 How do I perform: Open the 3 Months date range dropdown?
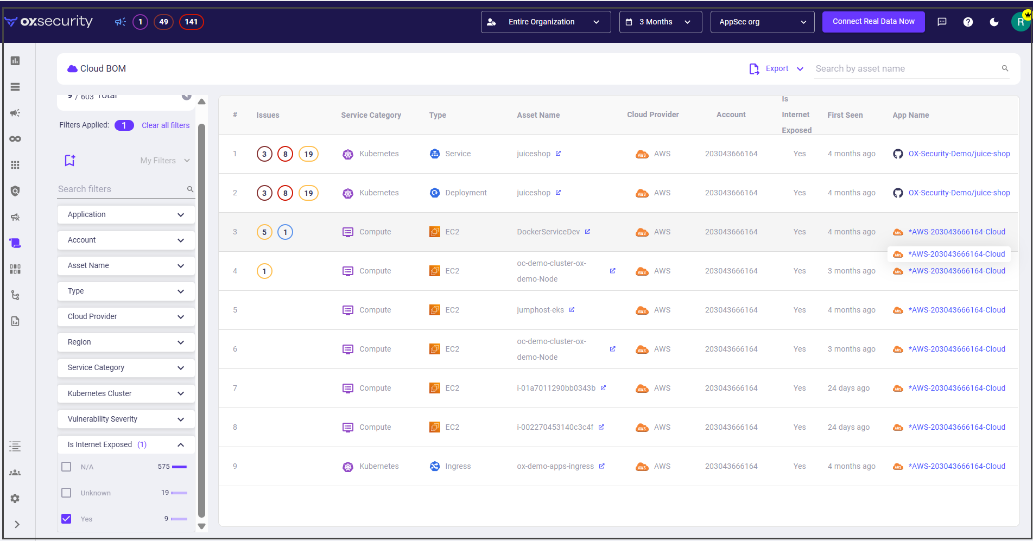point(660,22)
